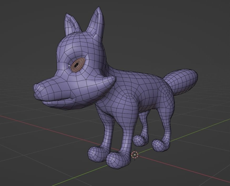
Task: Click the wolf model's snout tip
Action: (37, 89)
